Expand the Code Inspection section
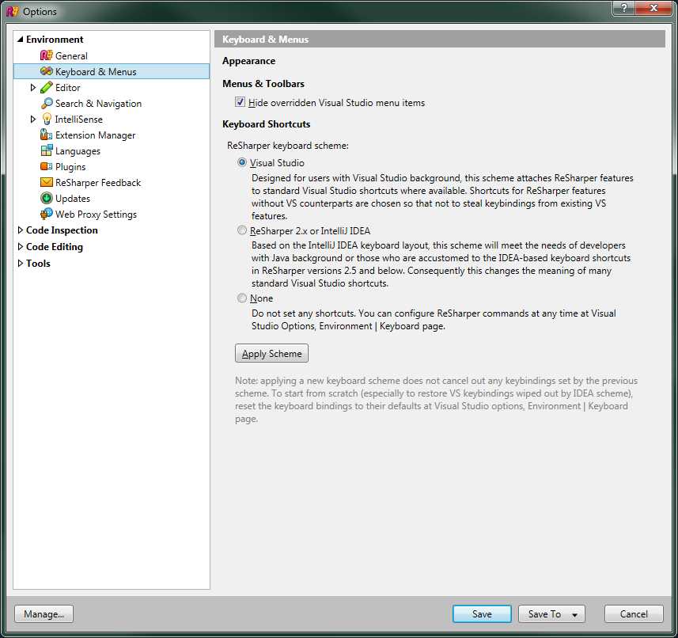Screen dimensions: 678x638 pyautogui.click(x=20, y=230)
